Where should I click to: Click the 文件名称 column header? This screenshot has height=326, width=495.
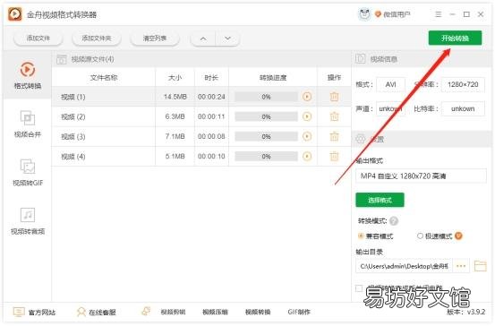coord(104,77)
